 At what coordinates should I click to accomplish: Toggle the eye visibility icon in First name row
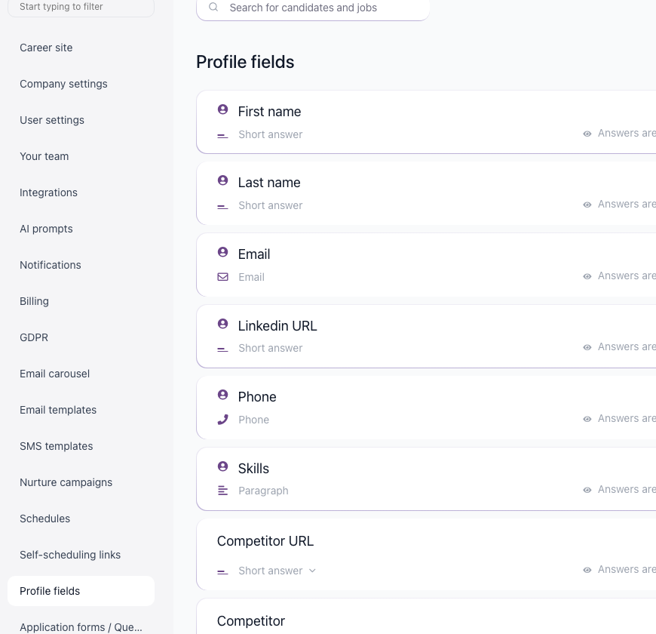pos(587,134)
